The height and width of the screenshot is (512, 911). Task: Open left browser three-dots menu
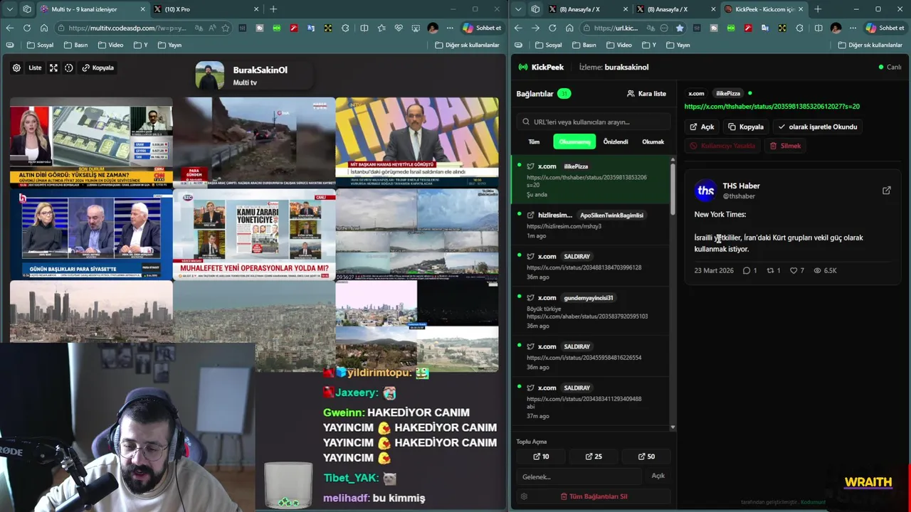pos(450,28)
